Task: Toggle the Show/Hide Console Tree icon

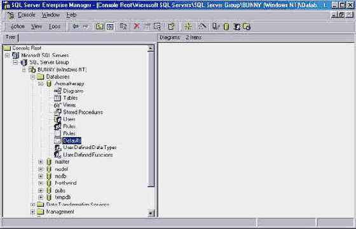Action: pos(110,27)
